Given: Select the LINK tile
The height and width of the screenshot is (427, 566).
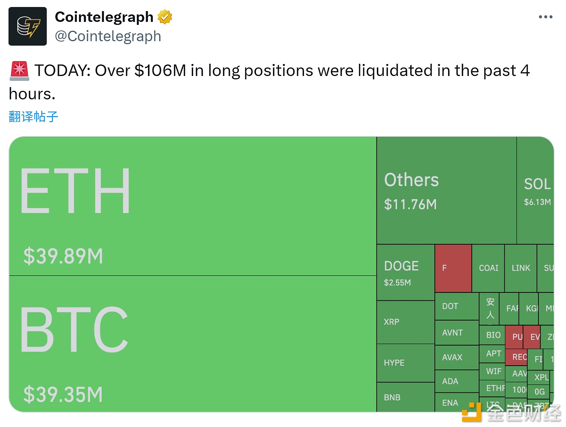Looking at the screenshot, I should [x=521, y=268].
